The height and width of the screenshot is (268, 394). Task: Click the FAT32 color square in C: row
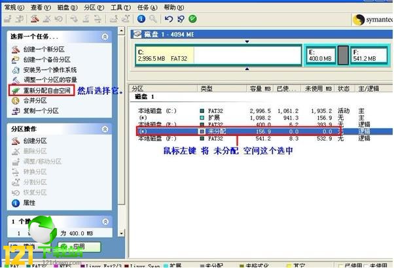point(202,111)
